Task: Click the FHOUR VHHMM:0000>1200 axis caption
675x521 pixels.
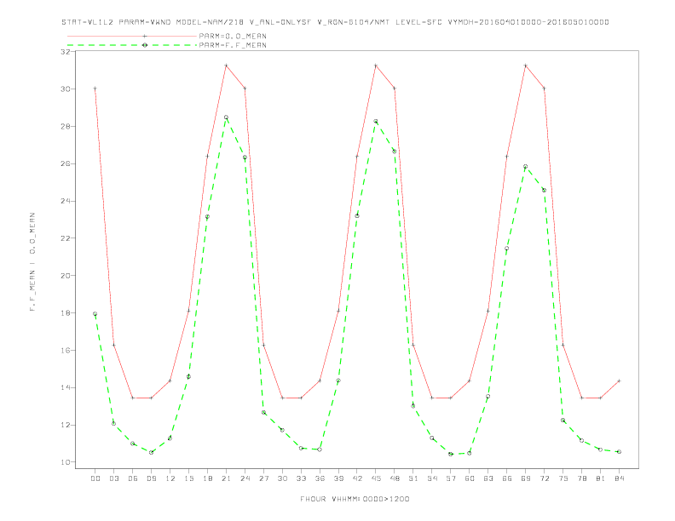Action: pyautogui.click(x=355, y=499)
